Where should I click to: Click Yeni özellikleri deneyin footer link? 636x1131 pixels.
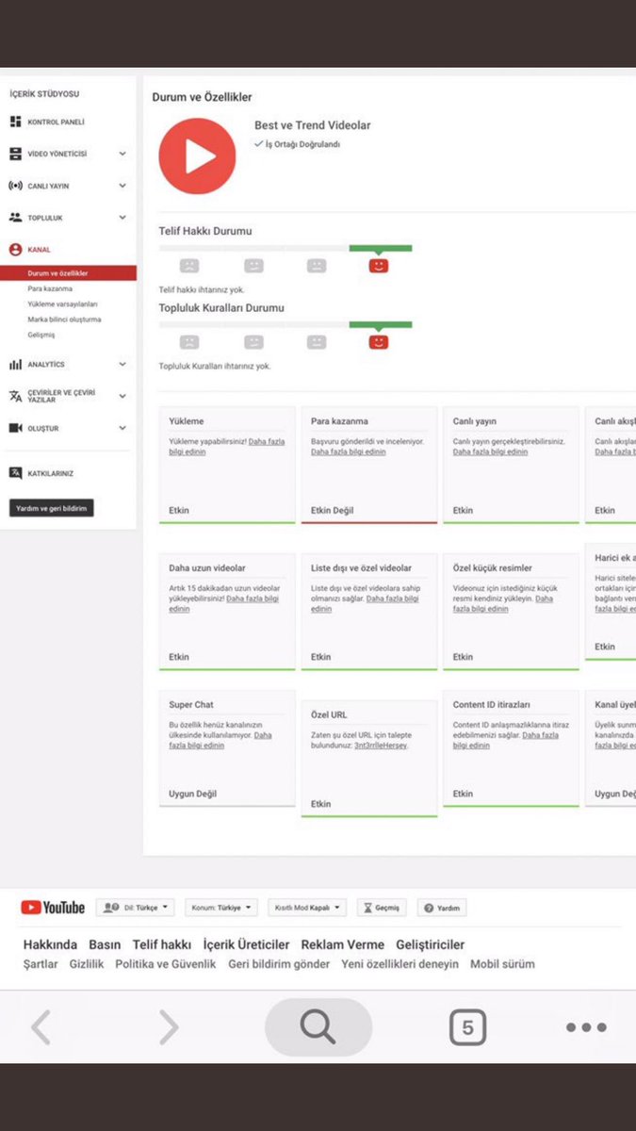click(x=400, y=964)
